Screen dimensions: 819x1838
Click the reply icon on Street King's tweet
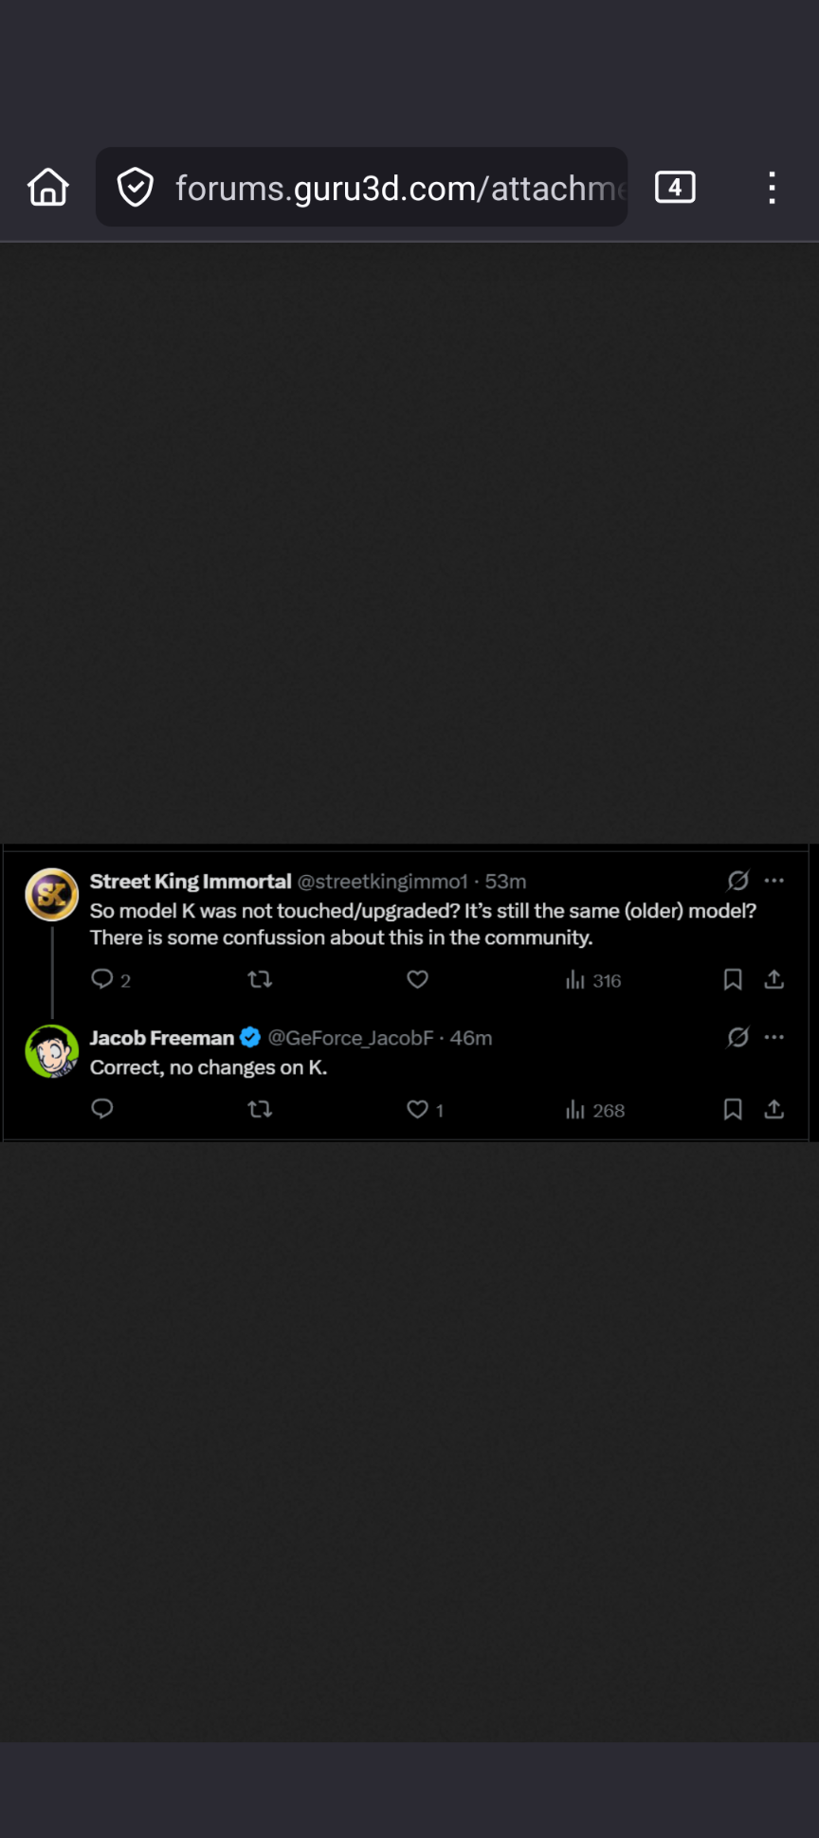pos(102,978)
